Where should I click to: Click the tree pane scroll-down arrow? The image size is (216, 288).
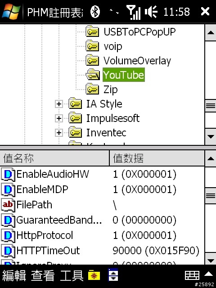[211, 136]
